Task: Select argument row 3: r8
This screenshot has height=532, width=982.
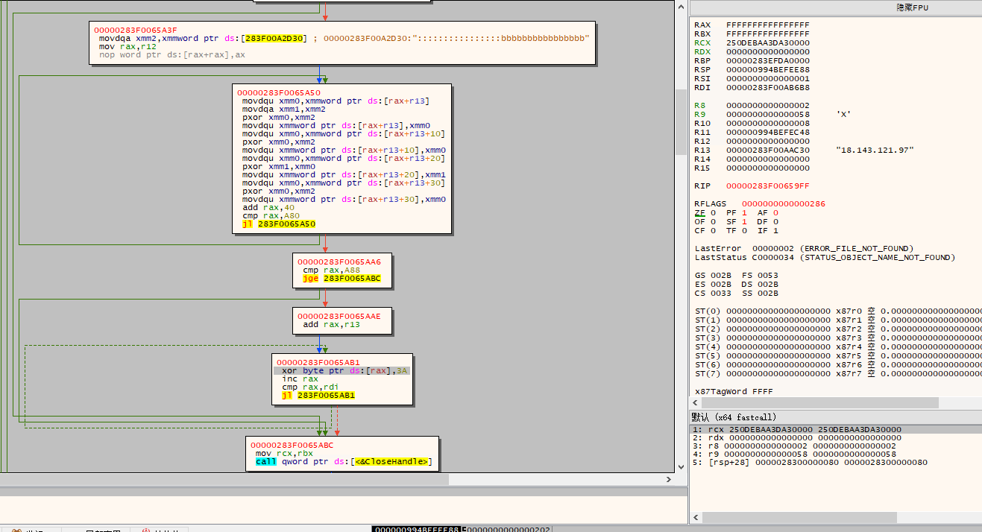Action: 835,446
